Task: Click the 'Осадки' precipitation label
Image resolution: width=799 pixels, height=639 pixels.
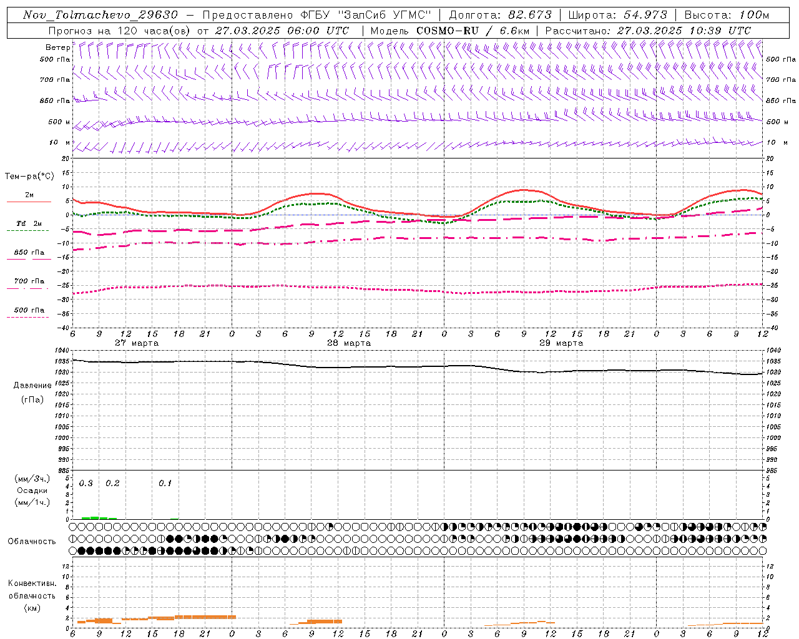Action: (32, 490)
